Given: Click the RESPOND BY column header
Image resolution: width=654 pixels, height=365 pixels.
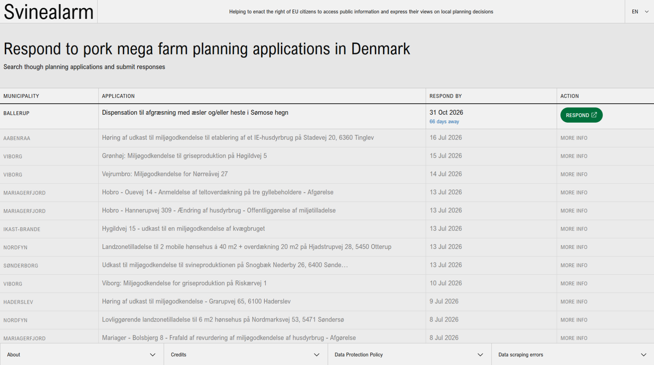Looking at the screenshot, I should 445,96.
